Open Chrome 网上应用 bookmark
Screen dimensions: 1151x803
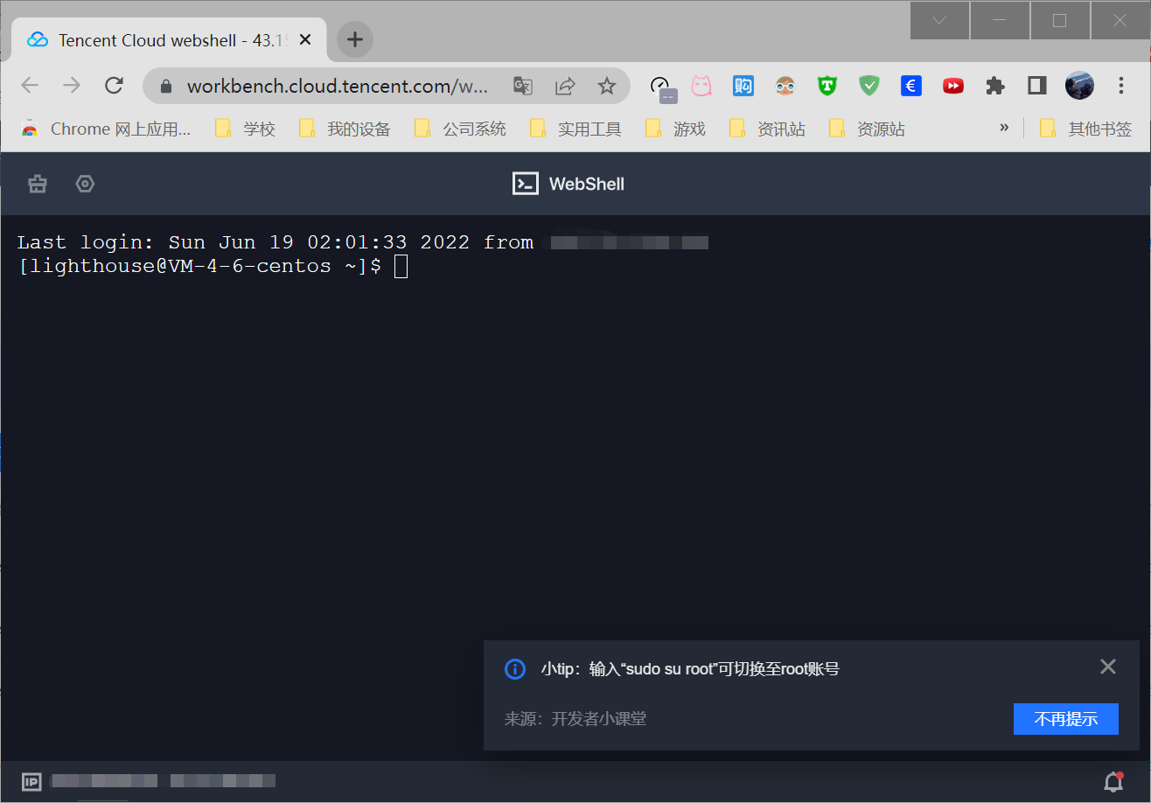pos(106,129)
